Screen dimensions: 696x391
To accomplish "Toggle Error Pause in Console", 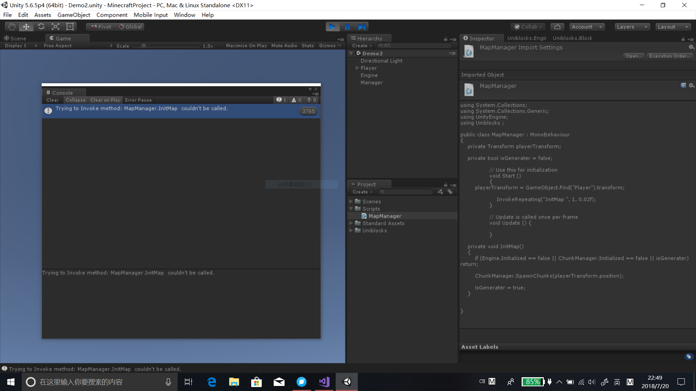I will click(x=138, y=100).
